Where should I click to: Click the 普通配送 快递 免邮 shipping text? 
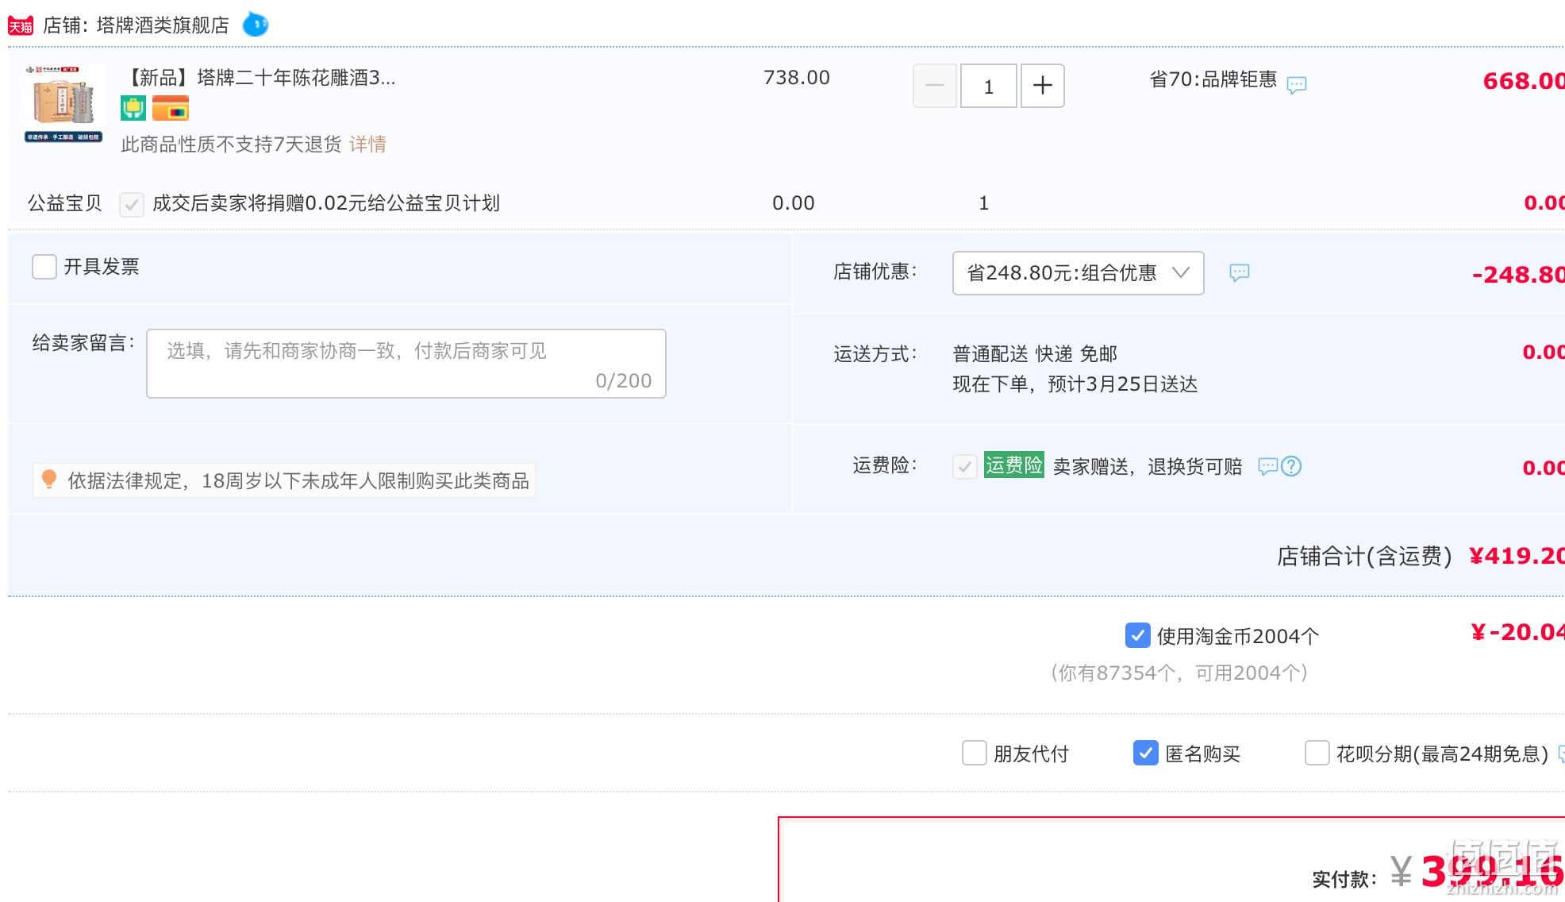coord(1035,353)
